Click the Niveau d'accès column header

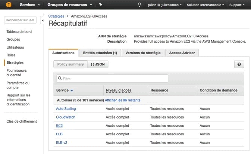119,90
